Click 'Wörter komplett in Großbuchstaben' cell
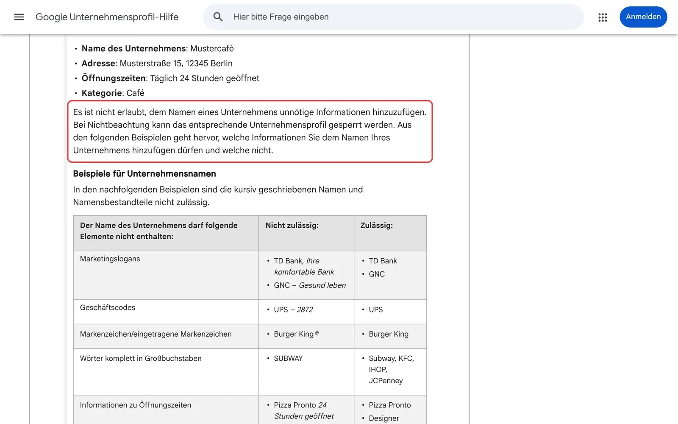This screenshot has height=424, width=678. (166, 371)
